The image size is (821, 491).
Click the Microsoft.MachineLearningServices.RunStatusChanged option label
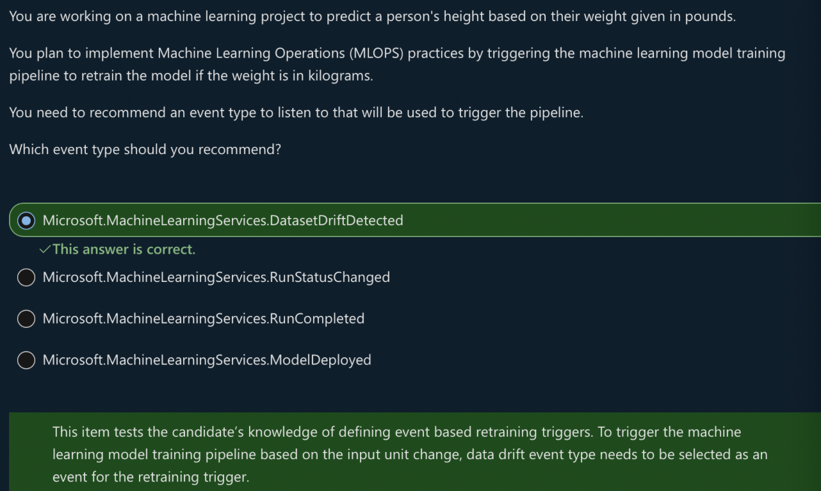pos(216,277)
